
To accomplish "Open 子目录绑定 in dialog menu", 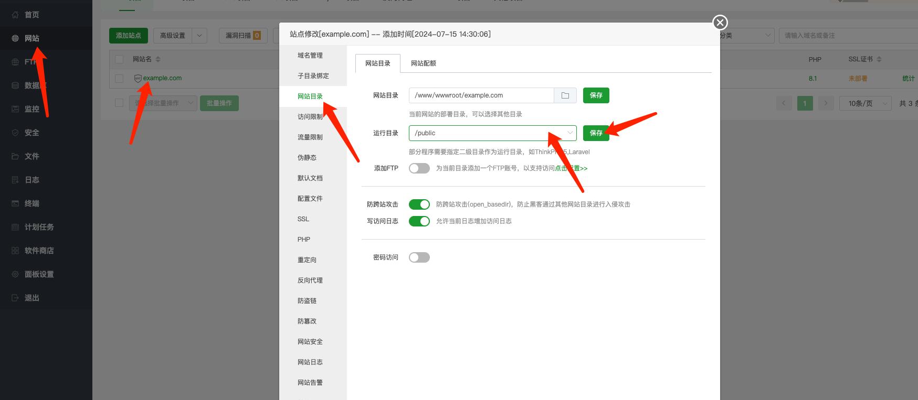I will point(313,76).
